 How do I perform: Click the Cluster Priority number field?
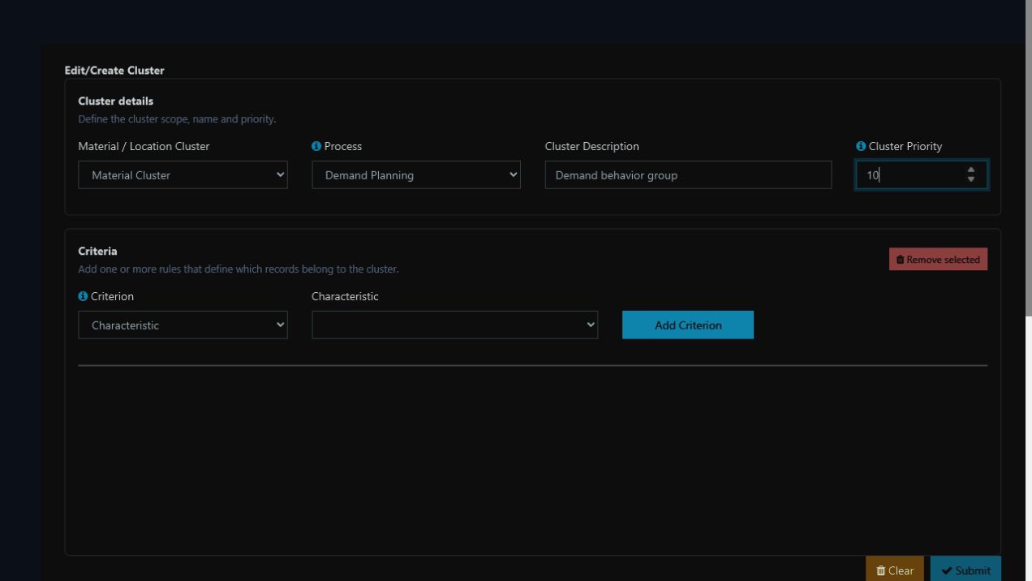tap(922, 174)
